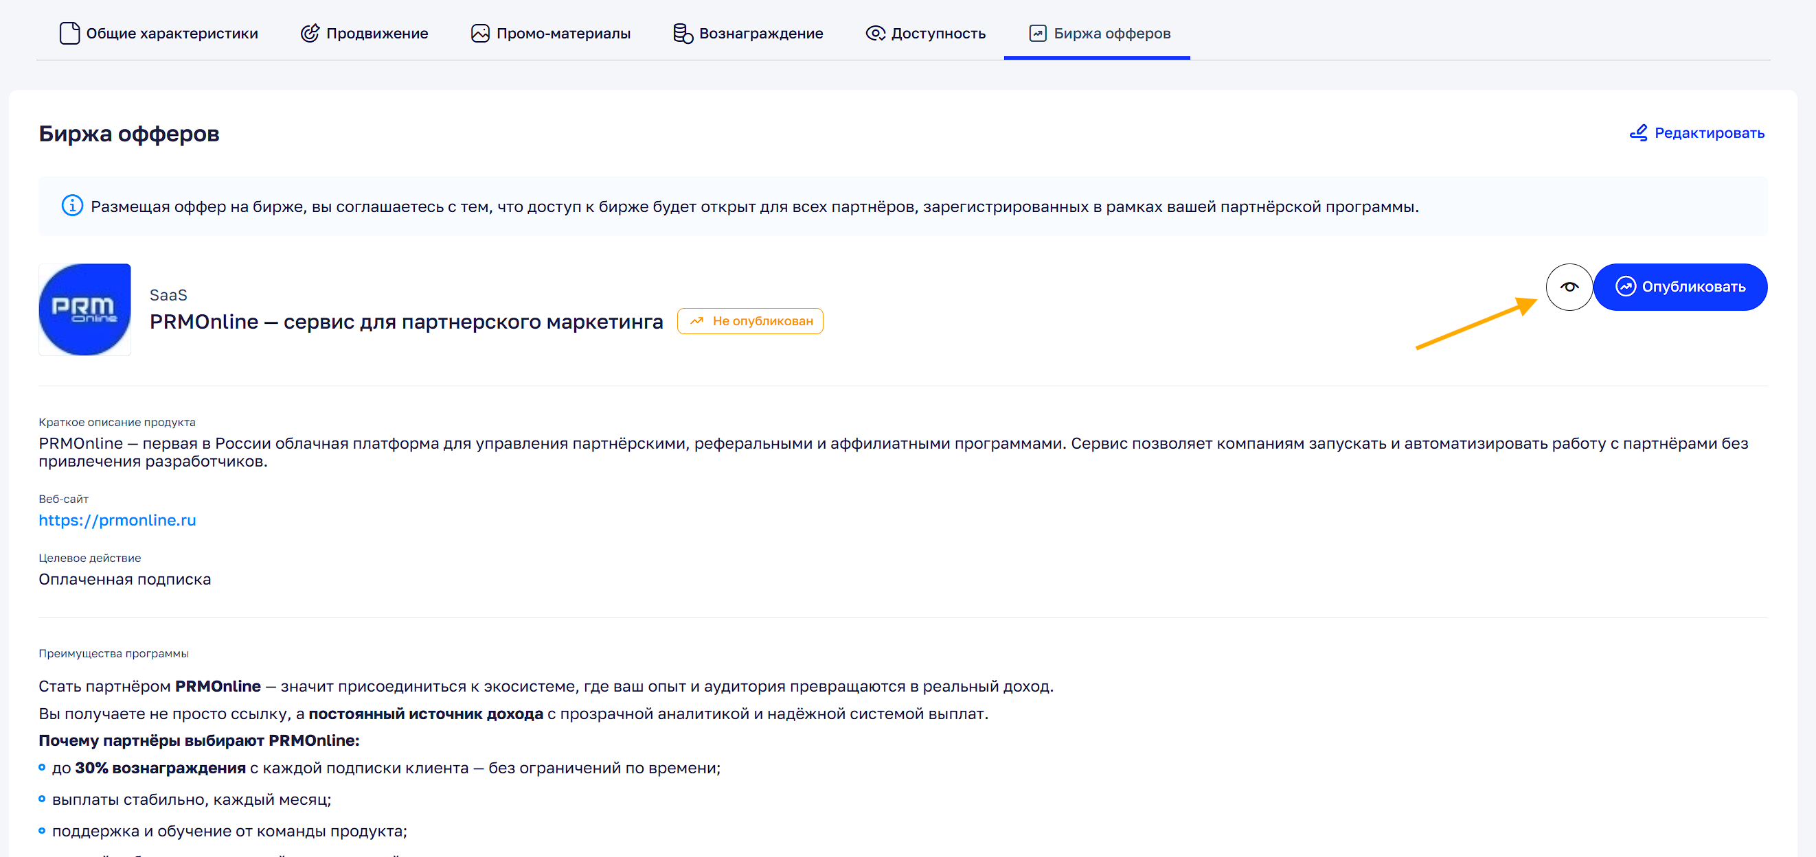Click the pencil icon beside Редактировать
The height and width of the screenshot is (857, 1816).
pyautogui.click(x=1638, y=132)
